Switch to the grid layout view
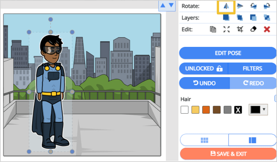This screenshot has width=277, height=162. pos(204,140)
